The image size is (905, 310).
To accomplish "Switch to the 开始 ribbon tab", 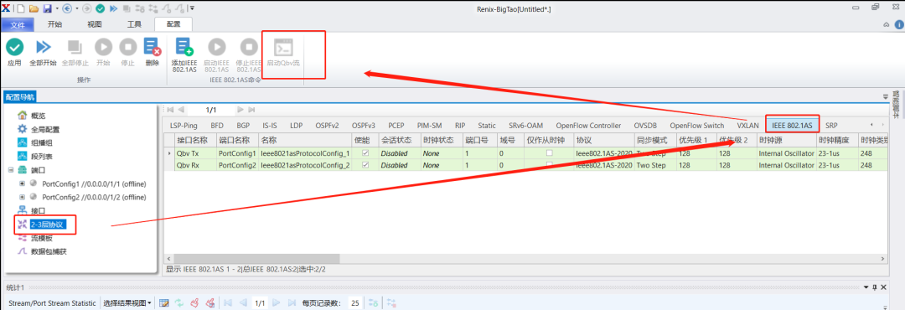I will [x=54, y=24].
